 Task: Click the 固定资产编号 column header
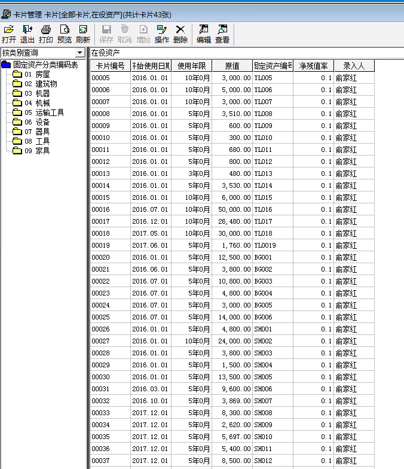coord(273,66)
